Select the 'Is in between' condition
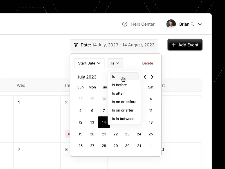225x169 pixels. point(123,119)
